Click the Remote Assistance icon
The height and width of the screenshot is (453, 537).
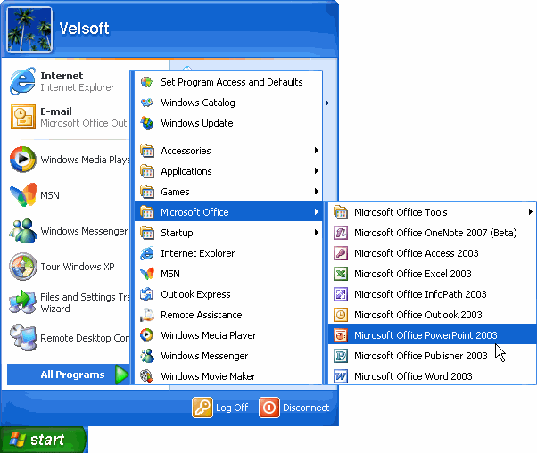click(x=147, y=315)
